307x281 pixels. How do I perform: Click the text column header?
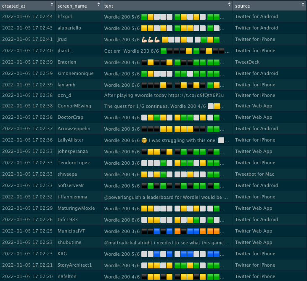[x=167, y=6]
